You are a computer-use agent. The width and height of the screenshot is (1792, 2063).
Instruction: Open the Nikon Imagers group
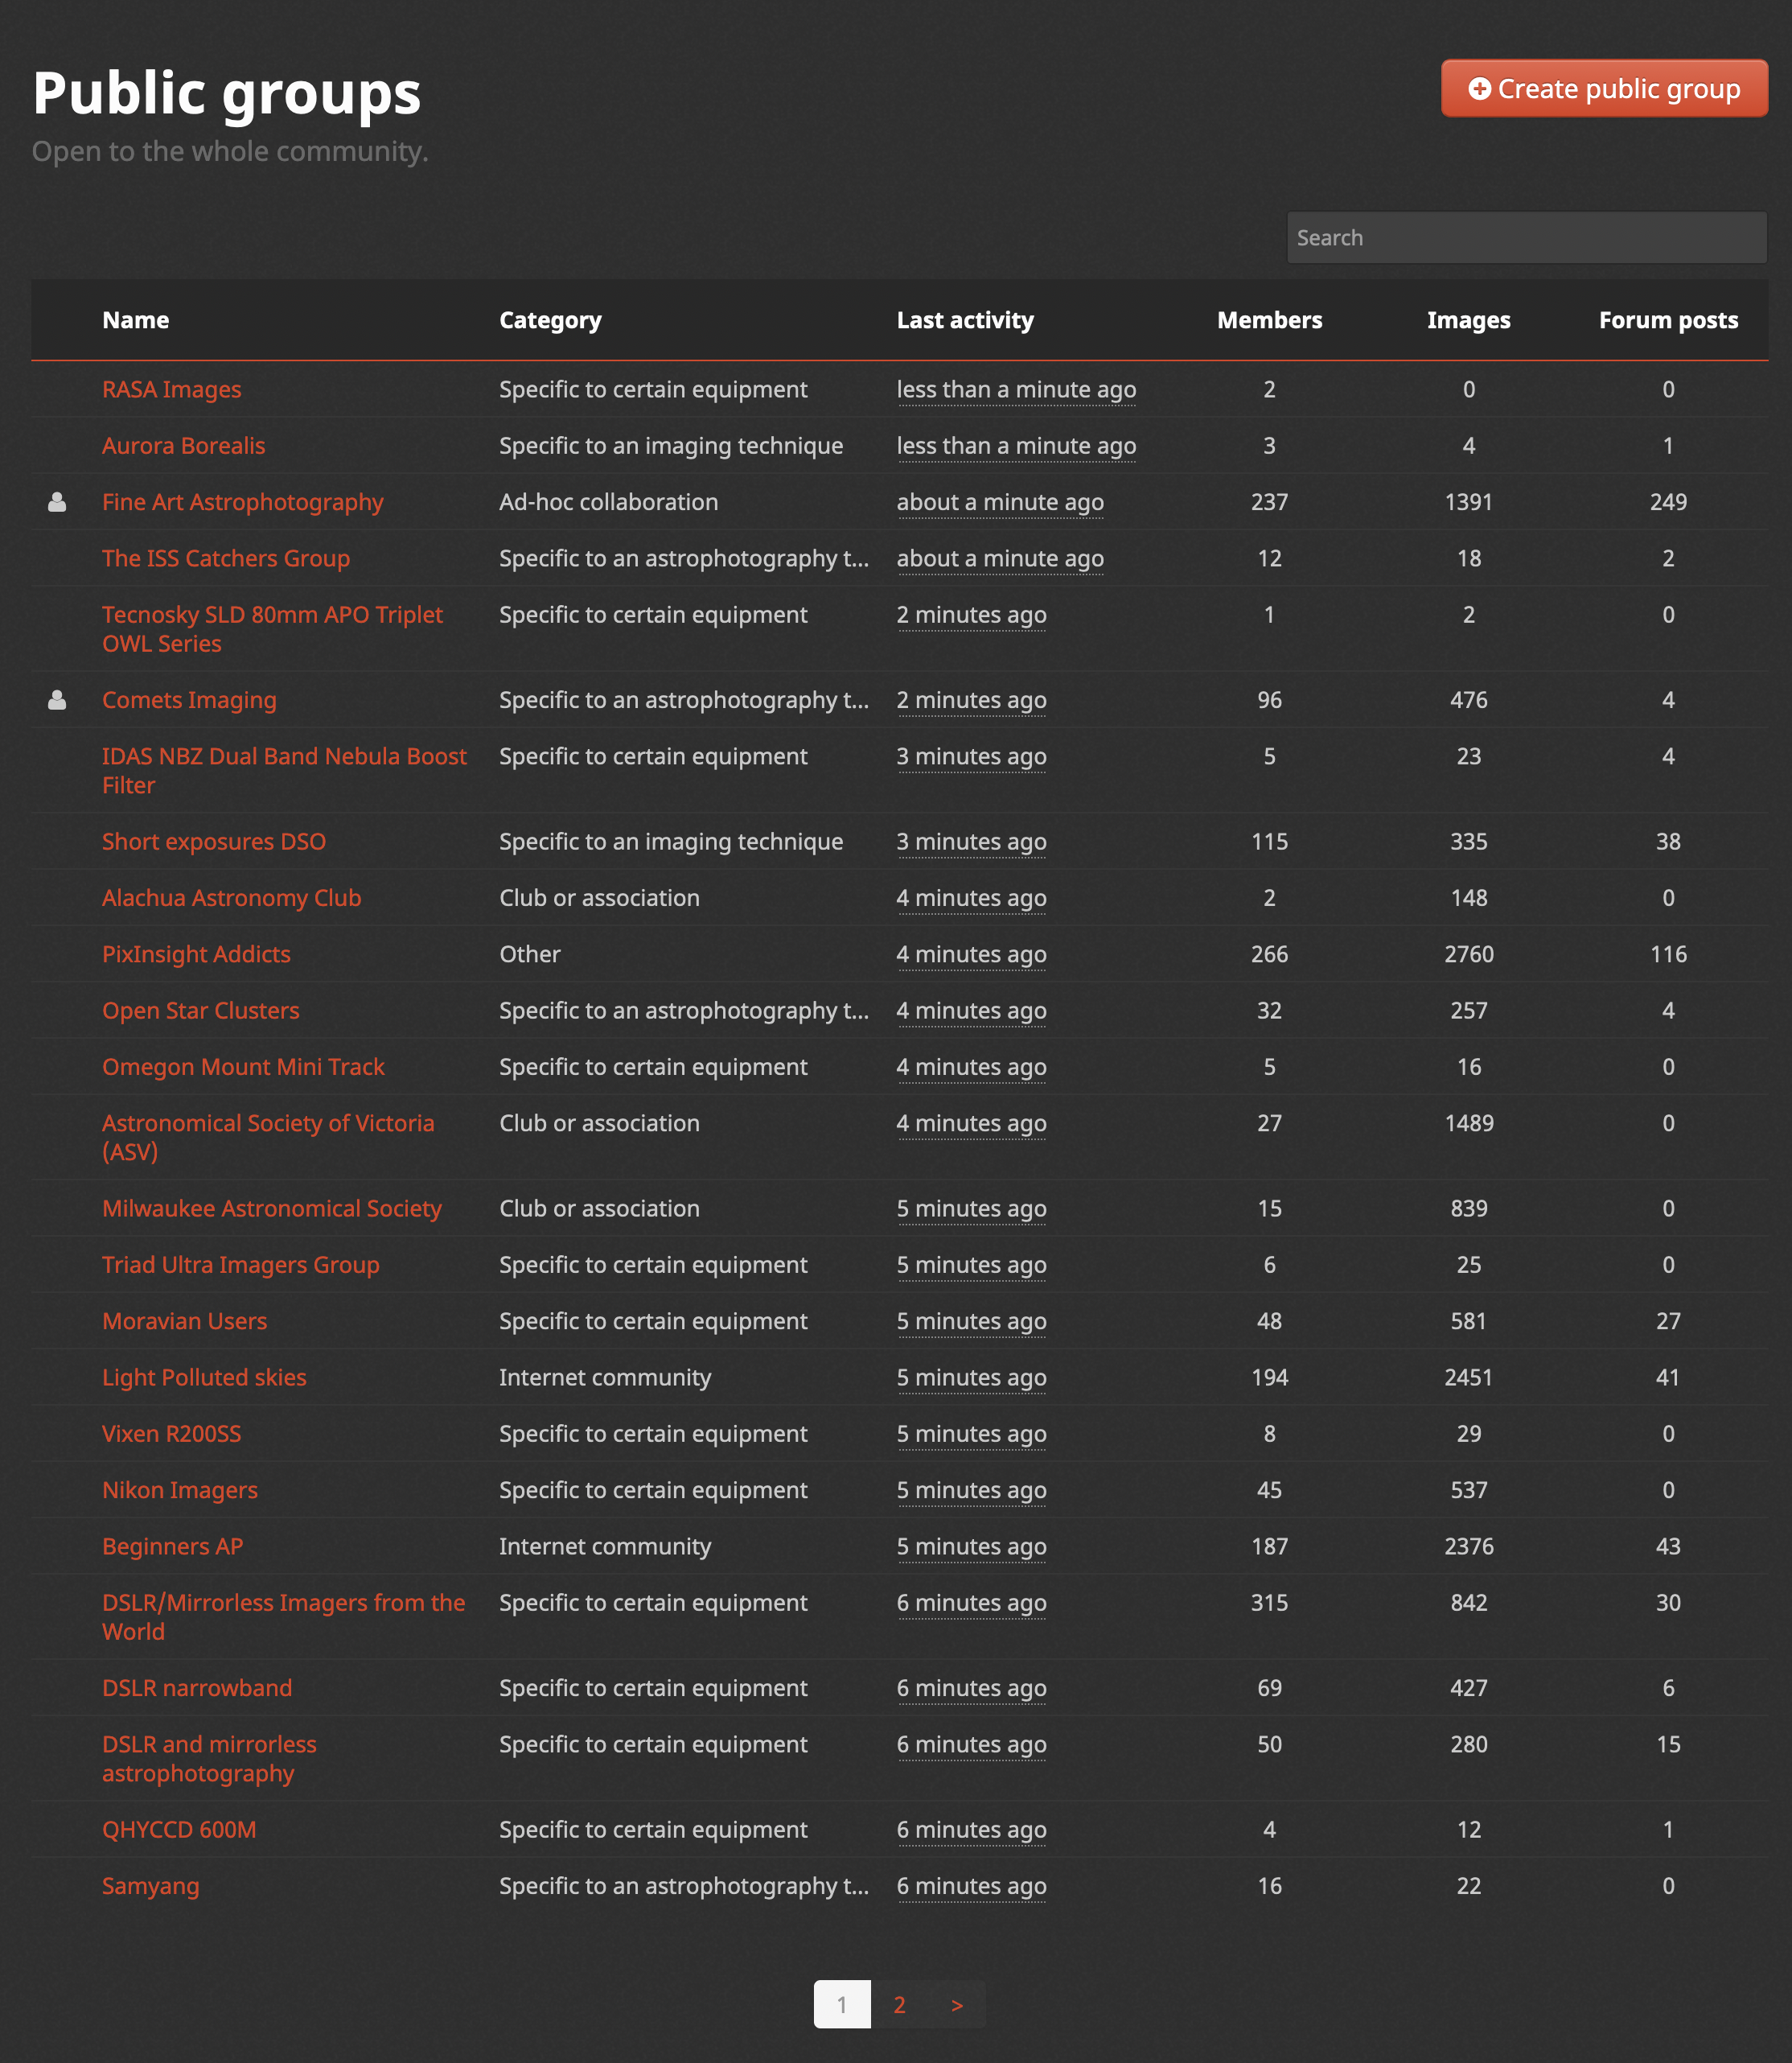pyautogui.click(x=180, y=1491)
